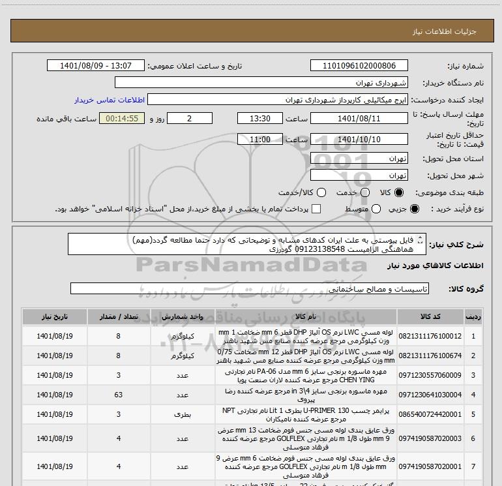Click price validity time field 11:00

click(x=260, y=139)
